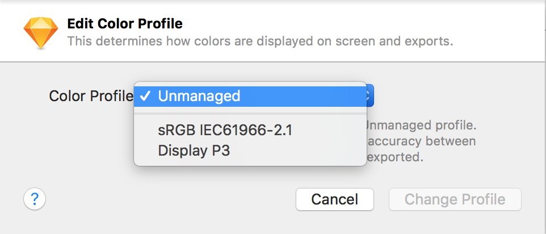Click the empty menu area beside Display P3
The height and width of the screenshot is (234, 546).
tap(298, 151)
